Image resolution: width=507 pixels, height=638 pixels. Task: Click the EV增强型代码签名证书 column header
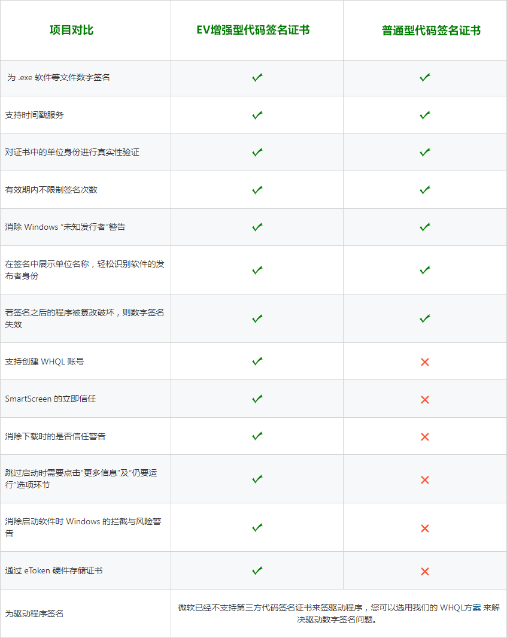pyautogui.click(x=253, y=30)
